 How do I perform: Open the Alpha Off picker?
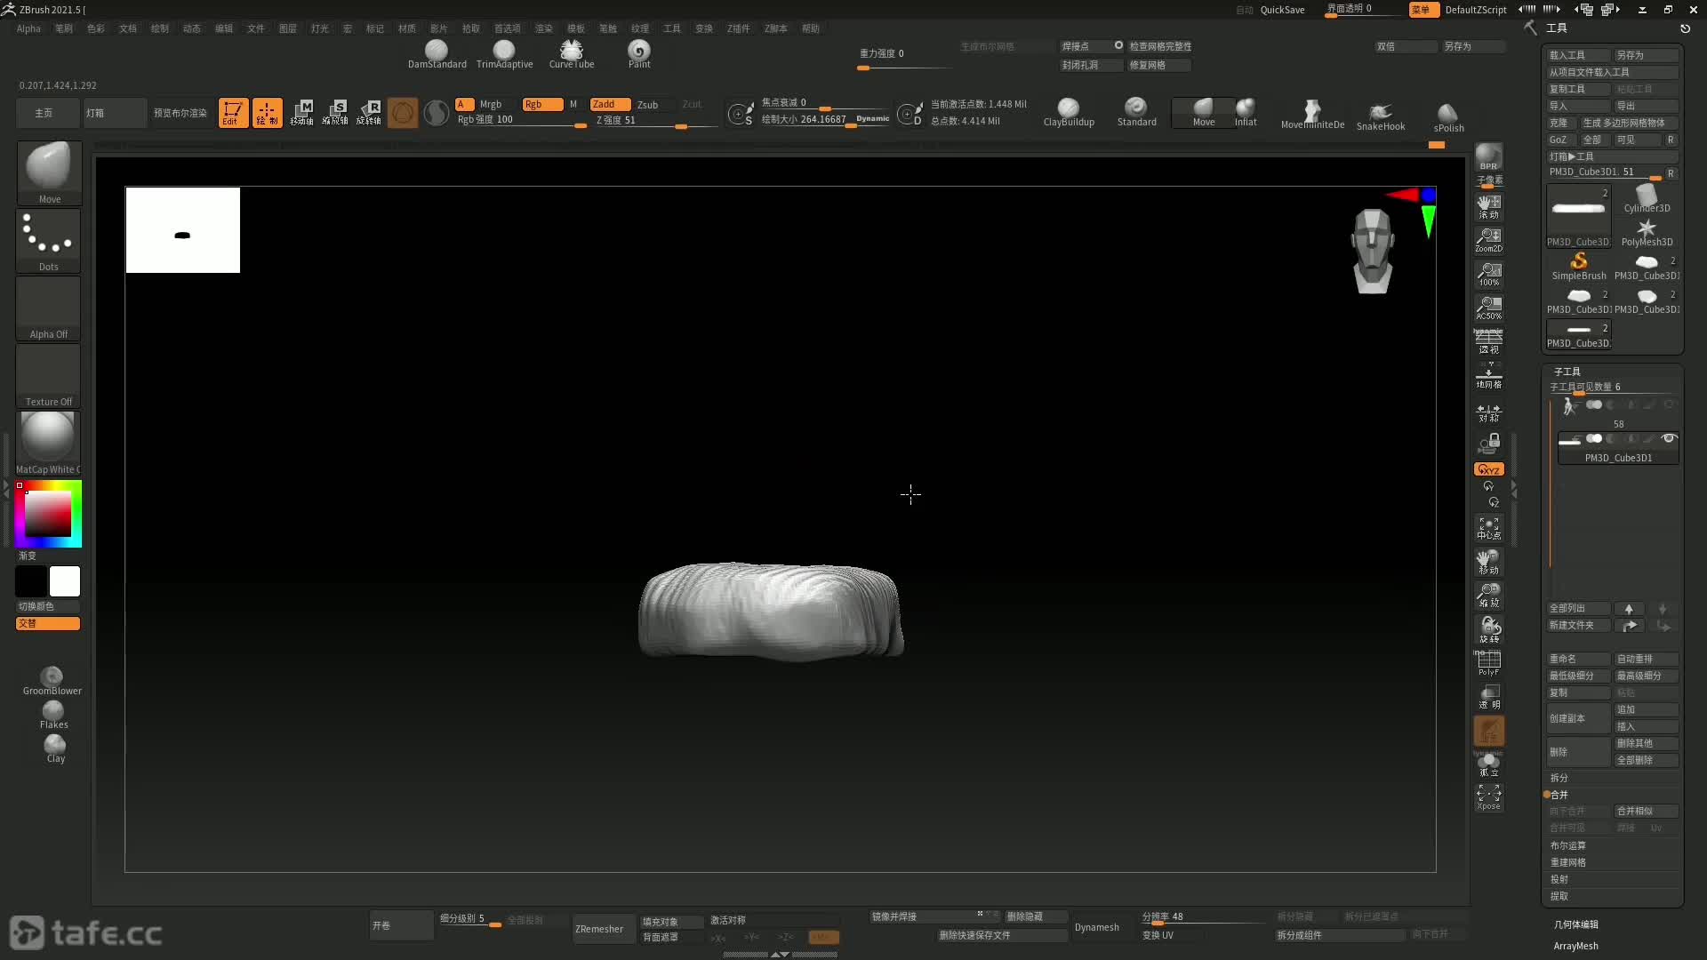[49, 308]
